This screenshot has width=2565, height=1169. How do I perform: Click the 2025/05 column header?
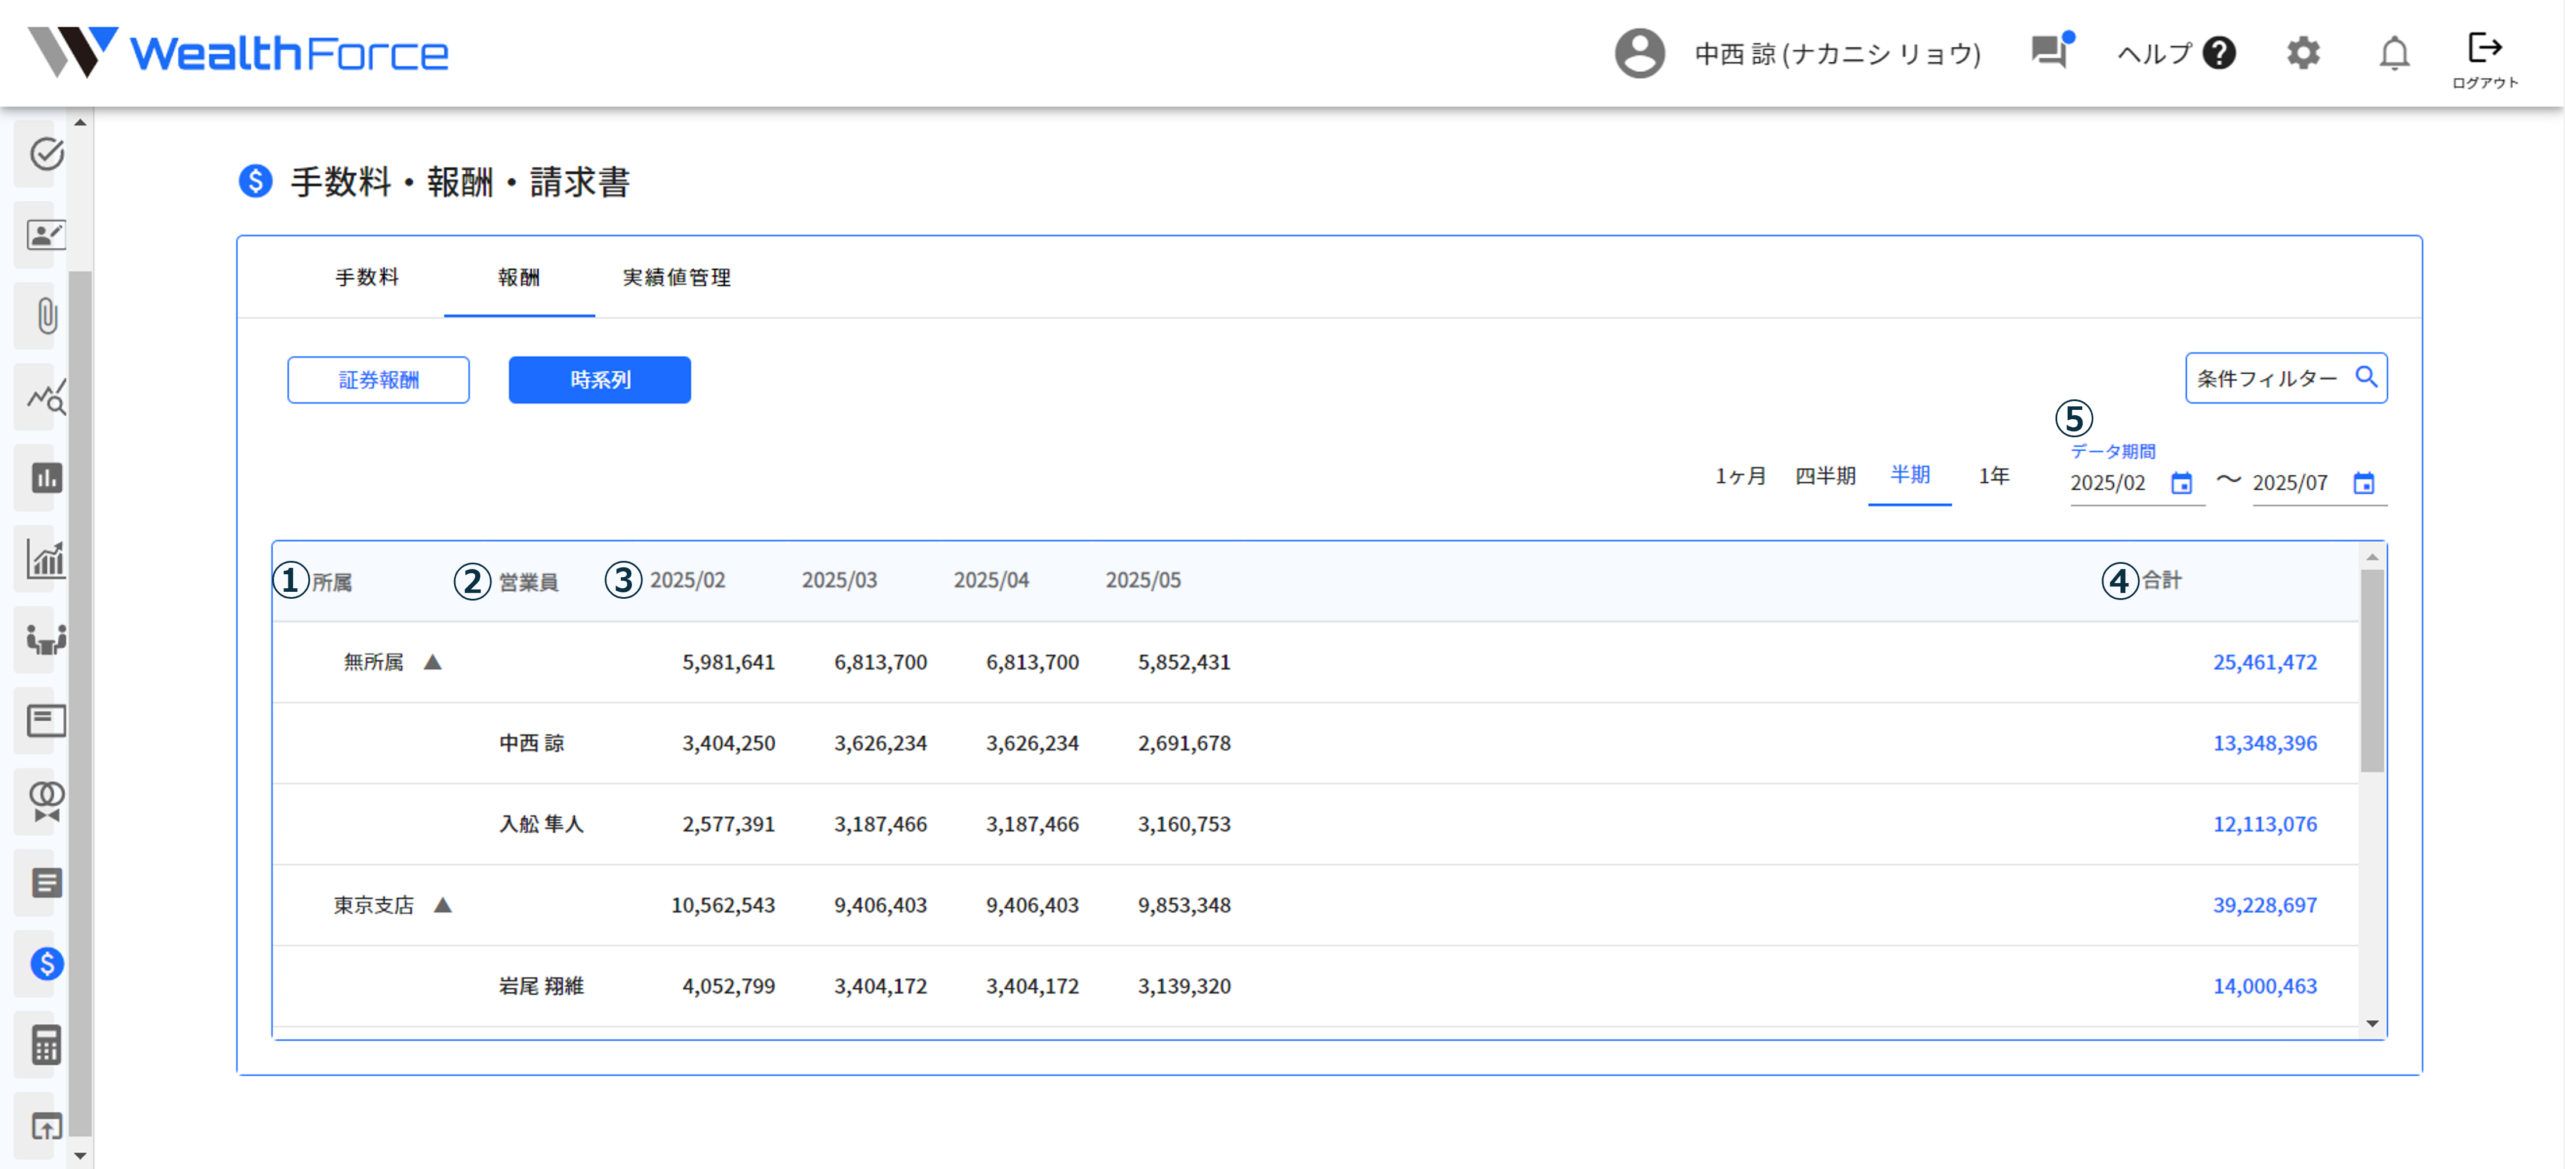[1142, 581]
